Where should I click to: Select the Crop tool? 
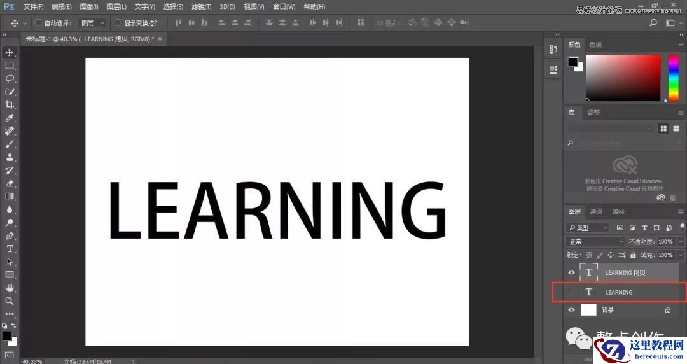click(x=9, y=104)
